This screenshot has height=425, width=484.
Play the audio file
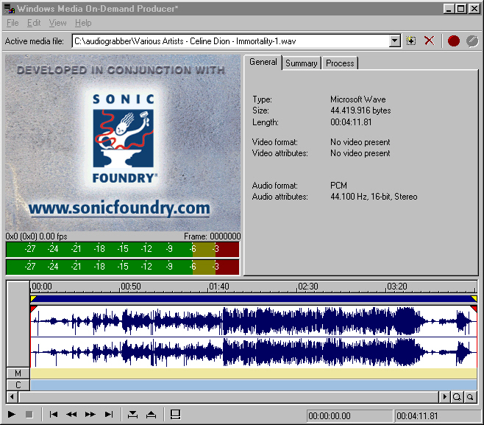pyautogui.click(x=12, y=414)
